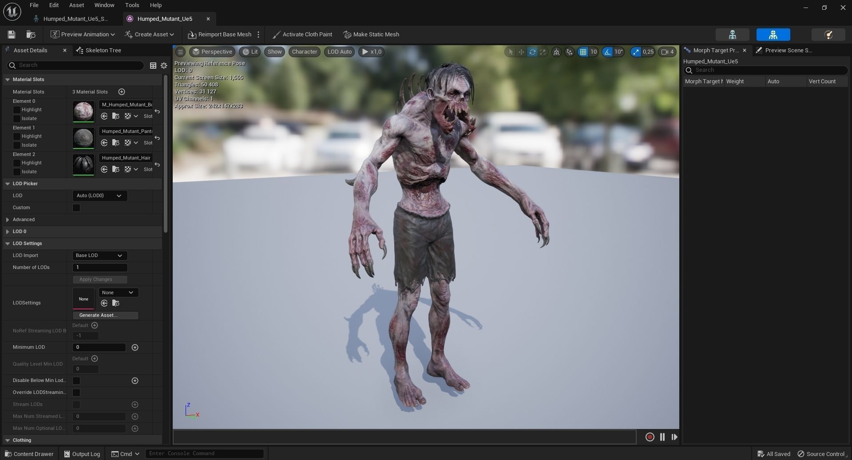Open the Content Drawer

[x=29, y=454]
